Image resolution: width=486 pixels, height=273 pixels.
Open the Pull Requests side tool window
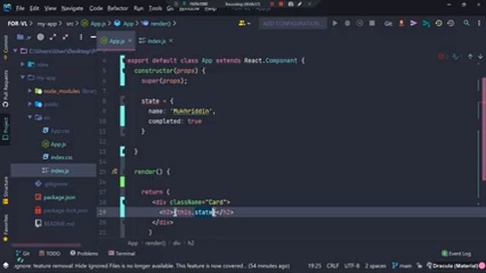tap(5, 89)
